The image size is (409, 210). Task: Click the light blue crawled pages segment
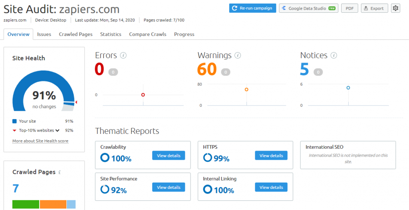pos(71,204)
